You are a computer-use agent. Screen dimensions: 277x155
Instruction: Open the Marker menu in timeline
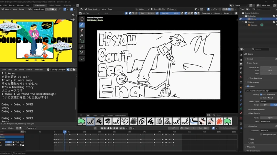click(11, 128)
